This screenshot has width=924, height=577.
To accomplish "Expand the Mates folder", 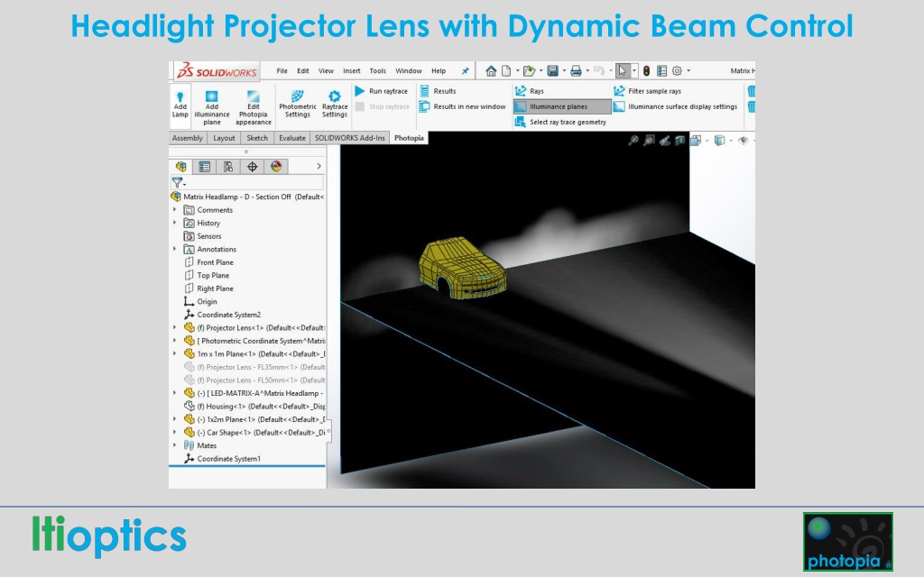I will click(174, 445).
